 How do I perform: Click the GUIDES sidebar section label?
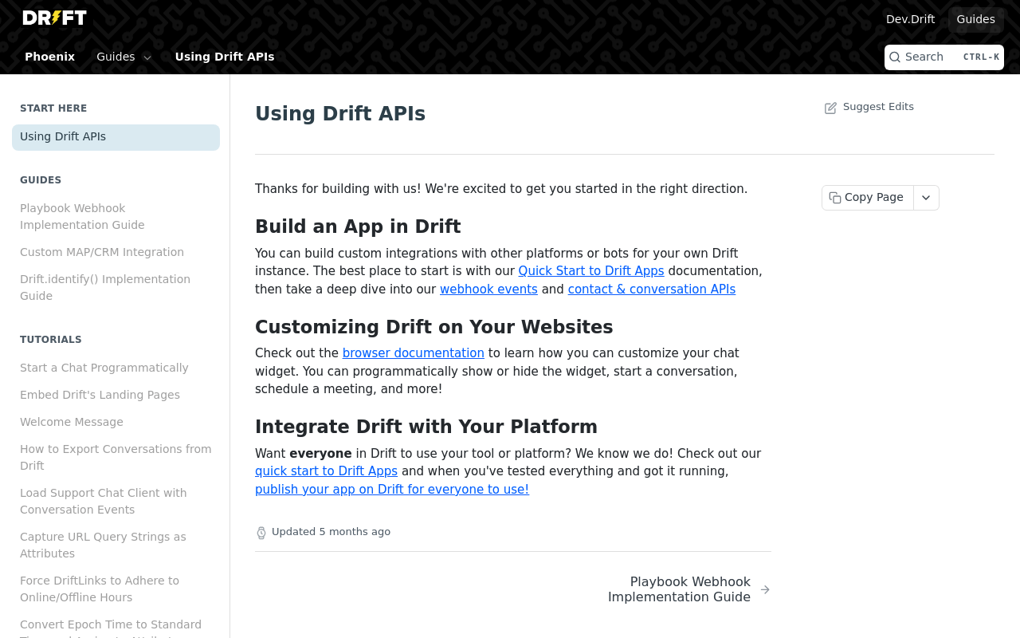[41, 180]
